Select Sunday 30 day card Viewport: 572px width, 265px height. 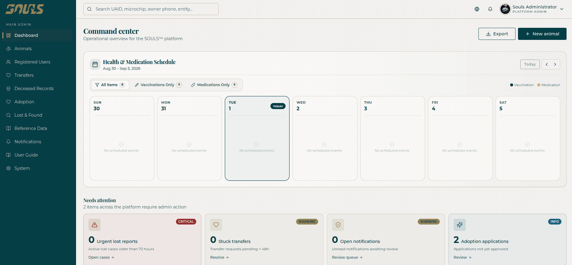122,138
